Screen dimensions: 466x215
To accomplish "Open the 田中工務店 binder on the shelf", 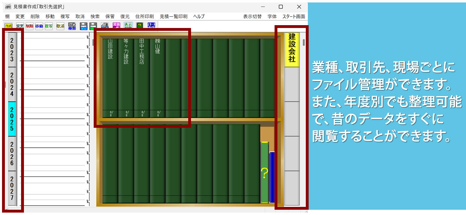I will pos(142,77).
